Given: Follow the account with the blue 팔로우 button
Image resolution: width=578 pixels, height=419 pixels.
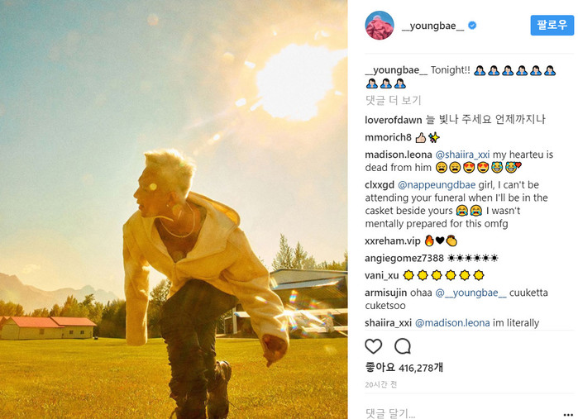Looking at the screenshot, I should pyautogui.click(x=552, y=25).
